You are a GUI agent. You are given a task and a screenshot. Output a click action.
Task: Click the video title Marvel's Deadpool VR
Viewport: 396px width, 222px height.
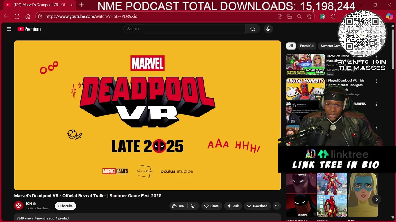coord(88,196)
